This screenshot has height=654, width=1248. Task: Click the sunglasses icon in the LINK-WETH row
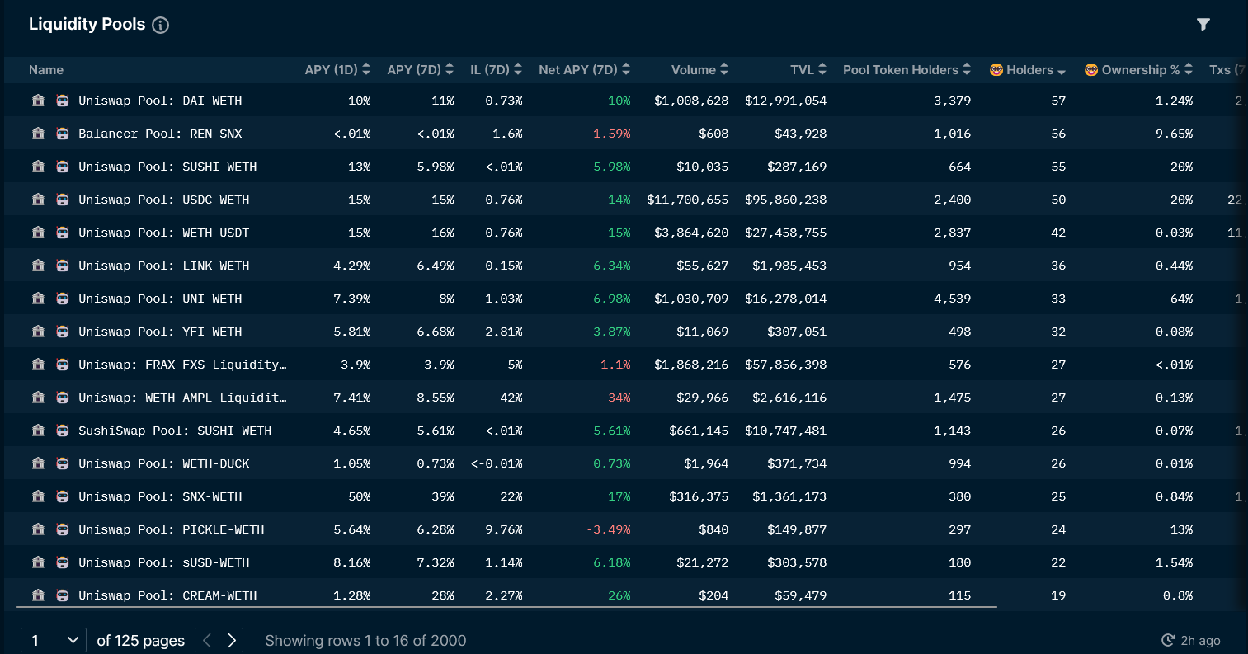click(x=63, y=266)
